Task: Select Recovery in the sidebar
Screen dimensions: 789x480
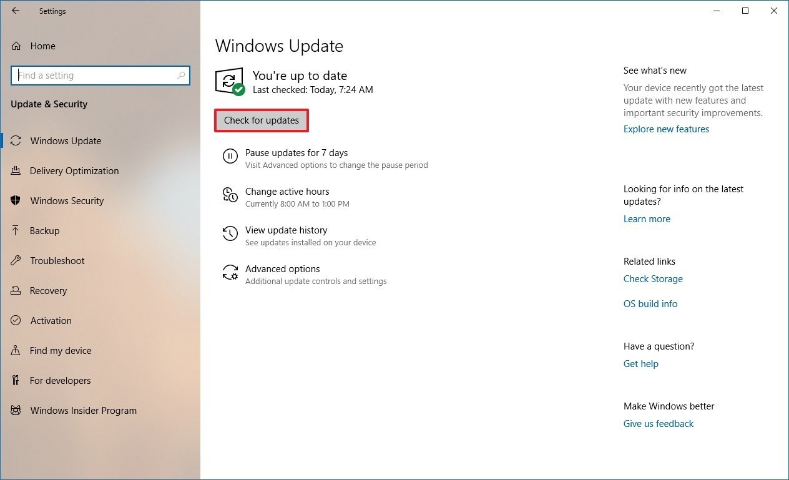Action: 48,291
